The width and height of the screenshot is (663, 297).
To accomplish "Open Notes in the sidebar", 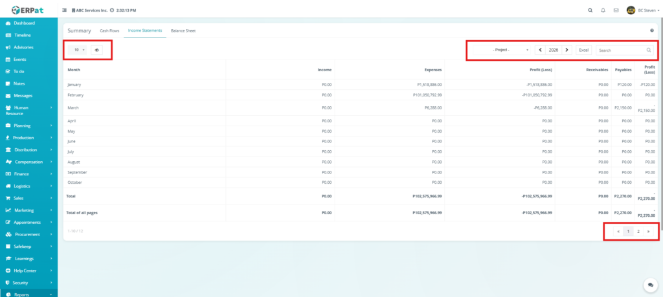I will pyautogui.click(x=28, y=83).
